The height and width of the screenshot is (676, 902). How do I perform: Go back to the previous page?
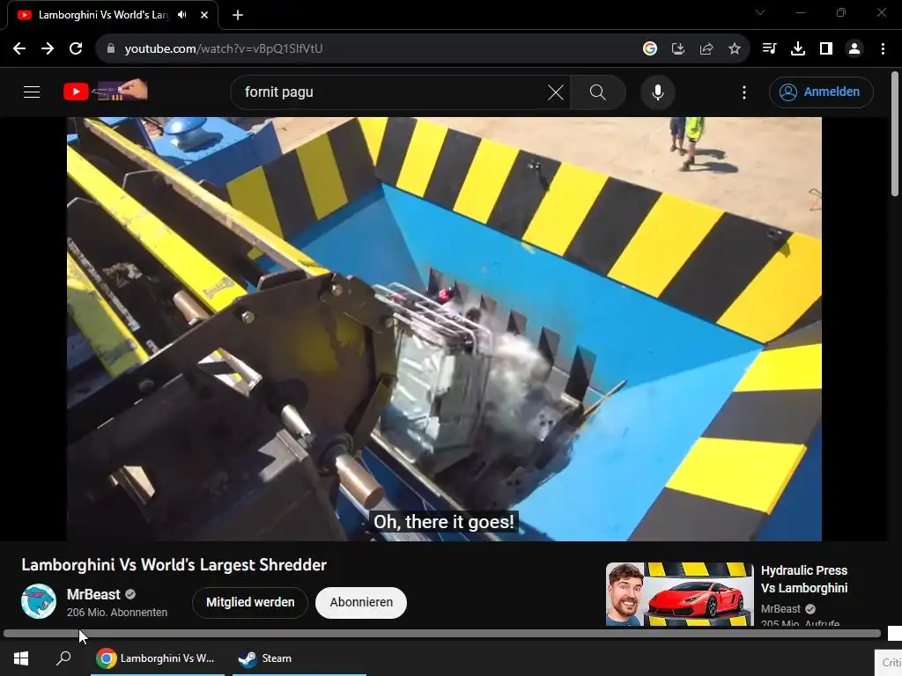[x=19, y=49]
